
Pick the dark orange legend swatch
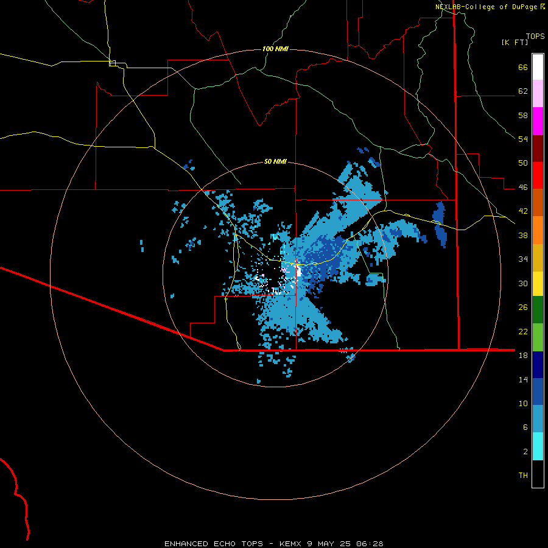[x=538, y=202]
